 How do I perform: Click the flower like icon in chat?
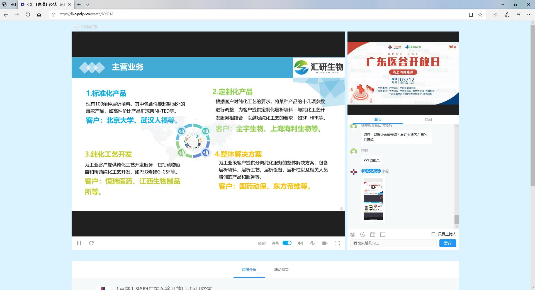coord(363,234)
